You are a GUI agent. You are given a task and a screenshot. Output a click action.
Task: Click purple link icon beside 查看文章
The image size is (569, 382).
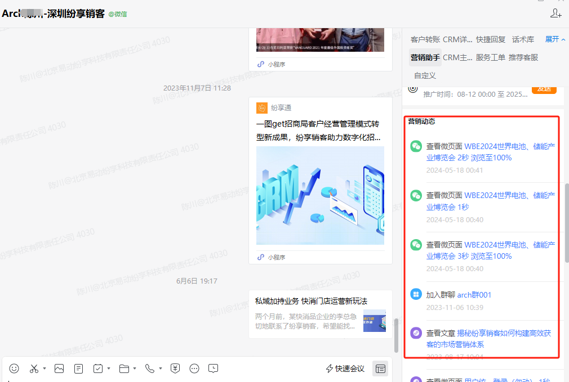point(416,332)
